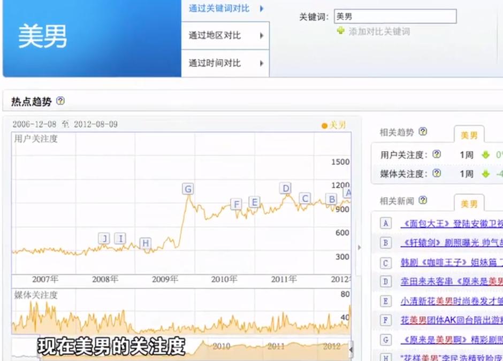Click the letter A badge beside 《面包大王》 news
This screenshot has height=361, width=503.
(386, 223)
